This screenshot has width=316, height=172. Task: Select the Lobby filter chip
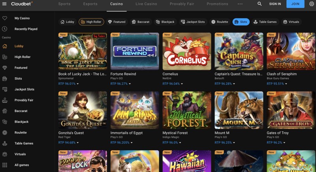point(67,22)
